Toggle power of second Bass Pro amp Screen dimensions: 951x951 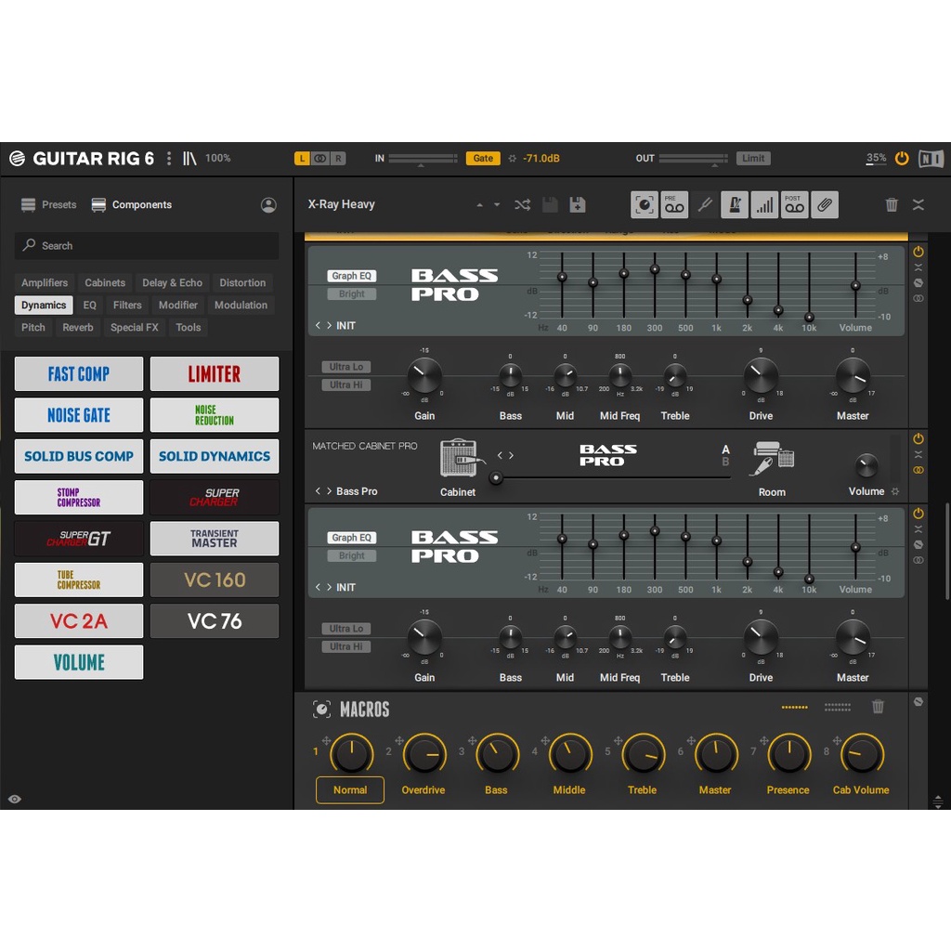tap(918, 513)
